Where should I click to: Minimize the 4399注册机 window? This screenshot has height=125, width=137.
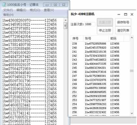119,14
